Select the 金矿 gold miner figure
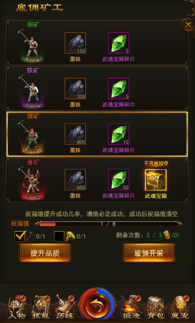Image resolution: width=195 pixels, height=323 pixels. [32, 183]
